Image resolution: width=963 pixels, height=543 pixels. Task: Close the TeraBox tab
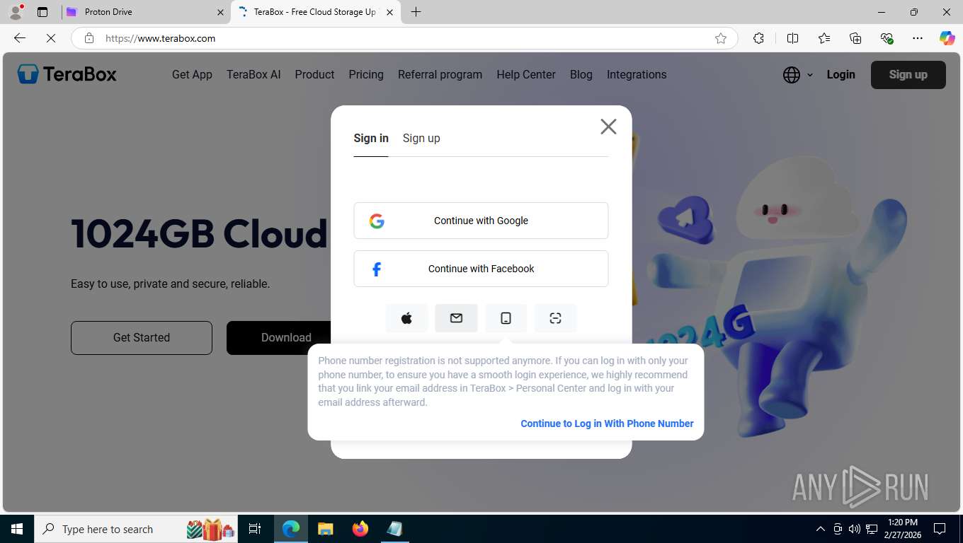click(x=389, y=12)
